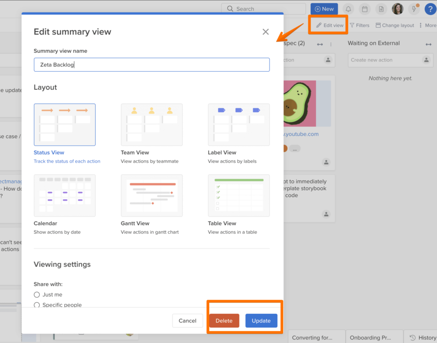Viewport: 437px width, 343px height.
Task: Switch to the Onboarding Pr... tab
Action: point(374,338)
